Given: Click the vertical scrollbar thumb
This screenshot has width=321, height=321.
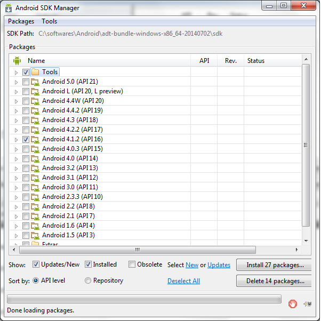Looking at the screenshot, I should point(306,145).
